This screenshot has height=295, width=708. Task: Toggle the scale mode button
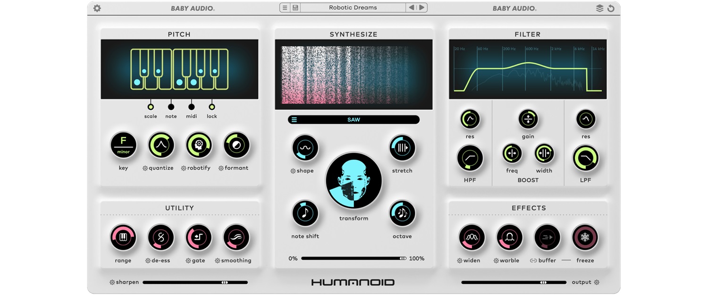151,107
